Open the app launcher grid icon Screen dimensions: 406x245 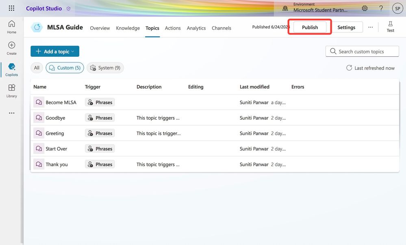(x=11, y=8)
